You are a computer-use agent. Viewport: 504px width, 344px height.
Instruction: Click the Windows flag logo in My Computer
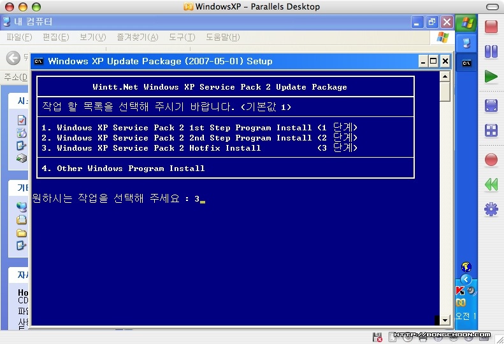click(443, 38)
